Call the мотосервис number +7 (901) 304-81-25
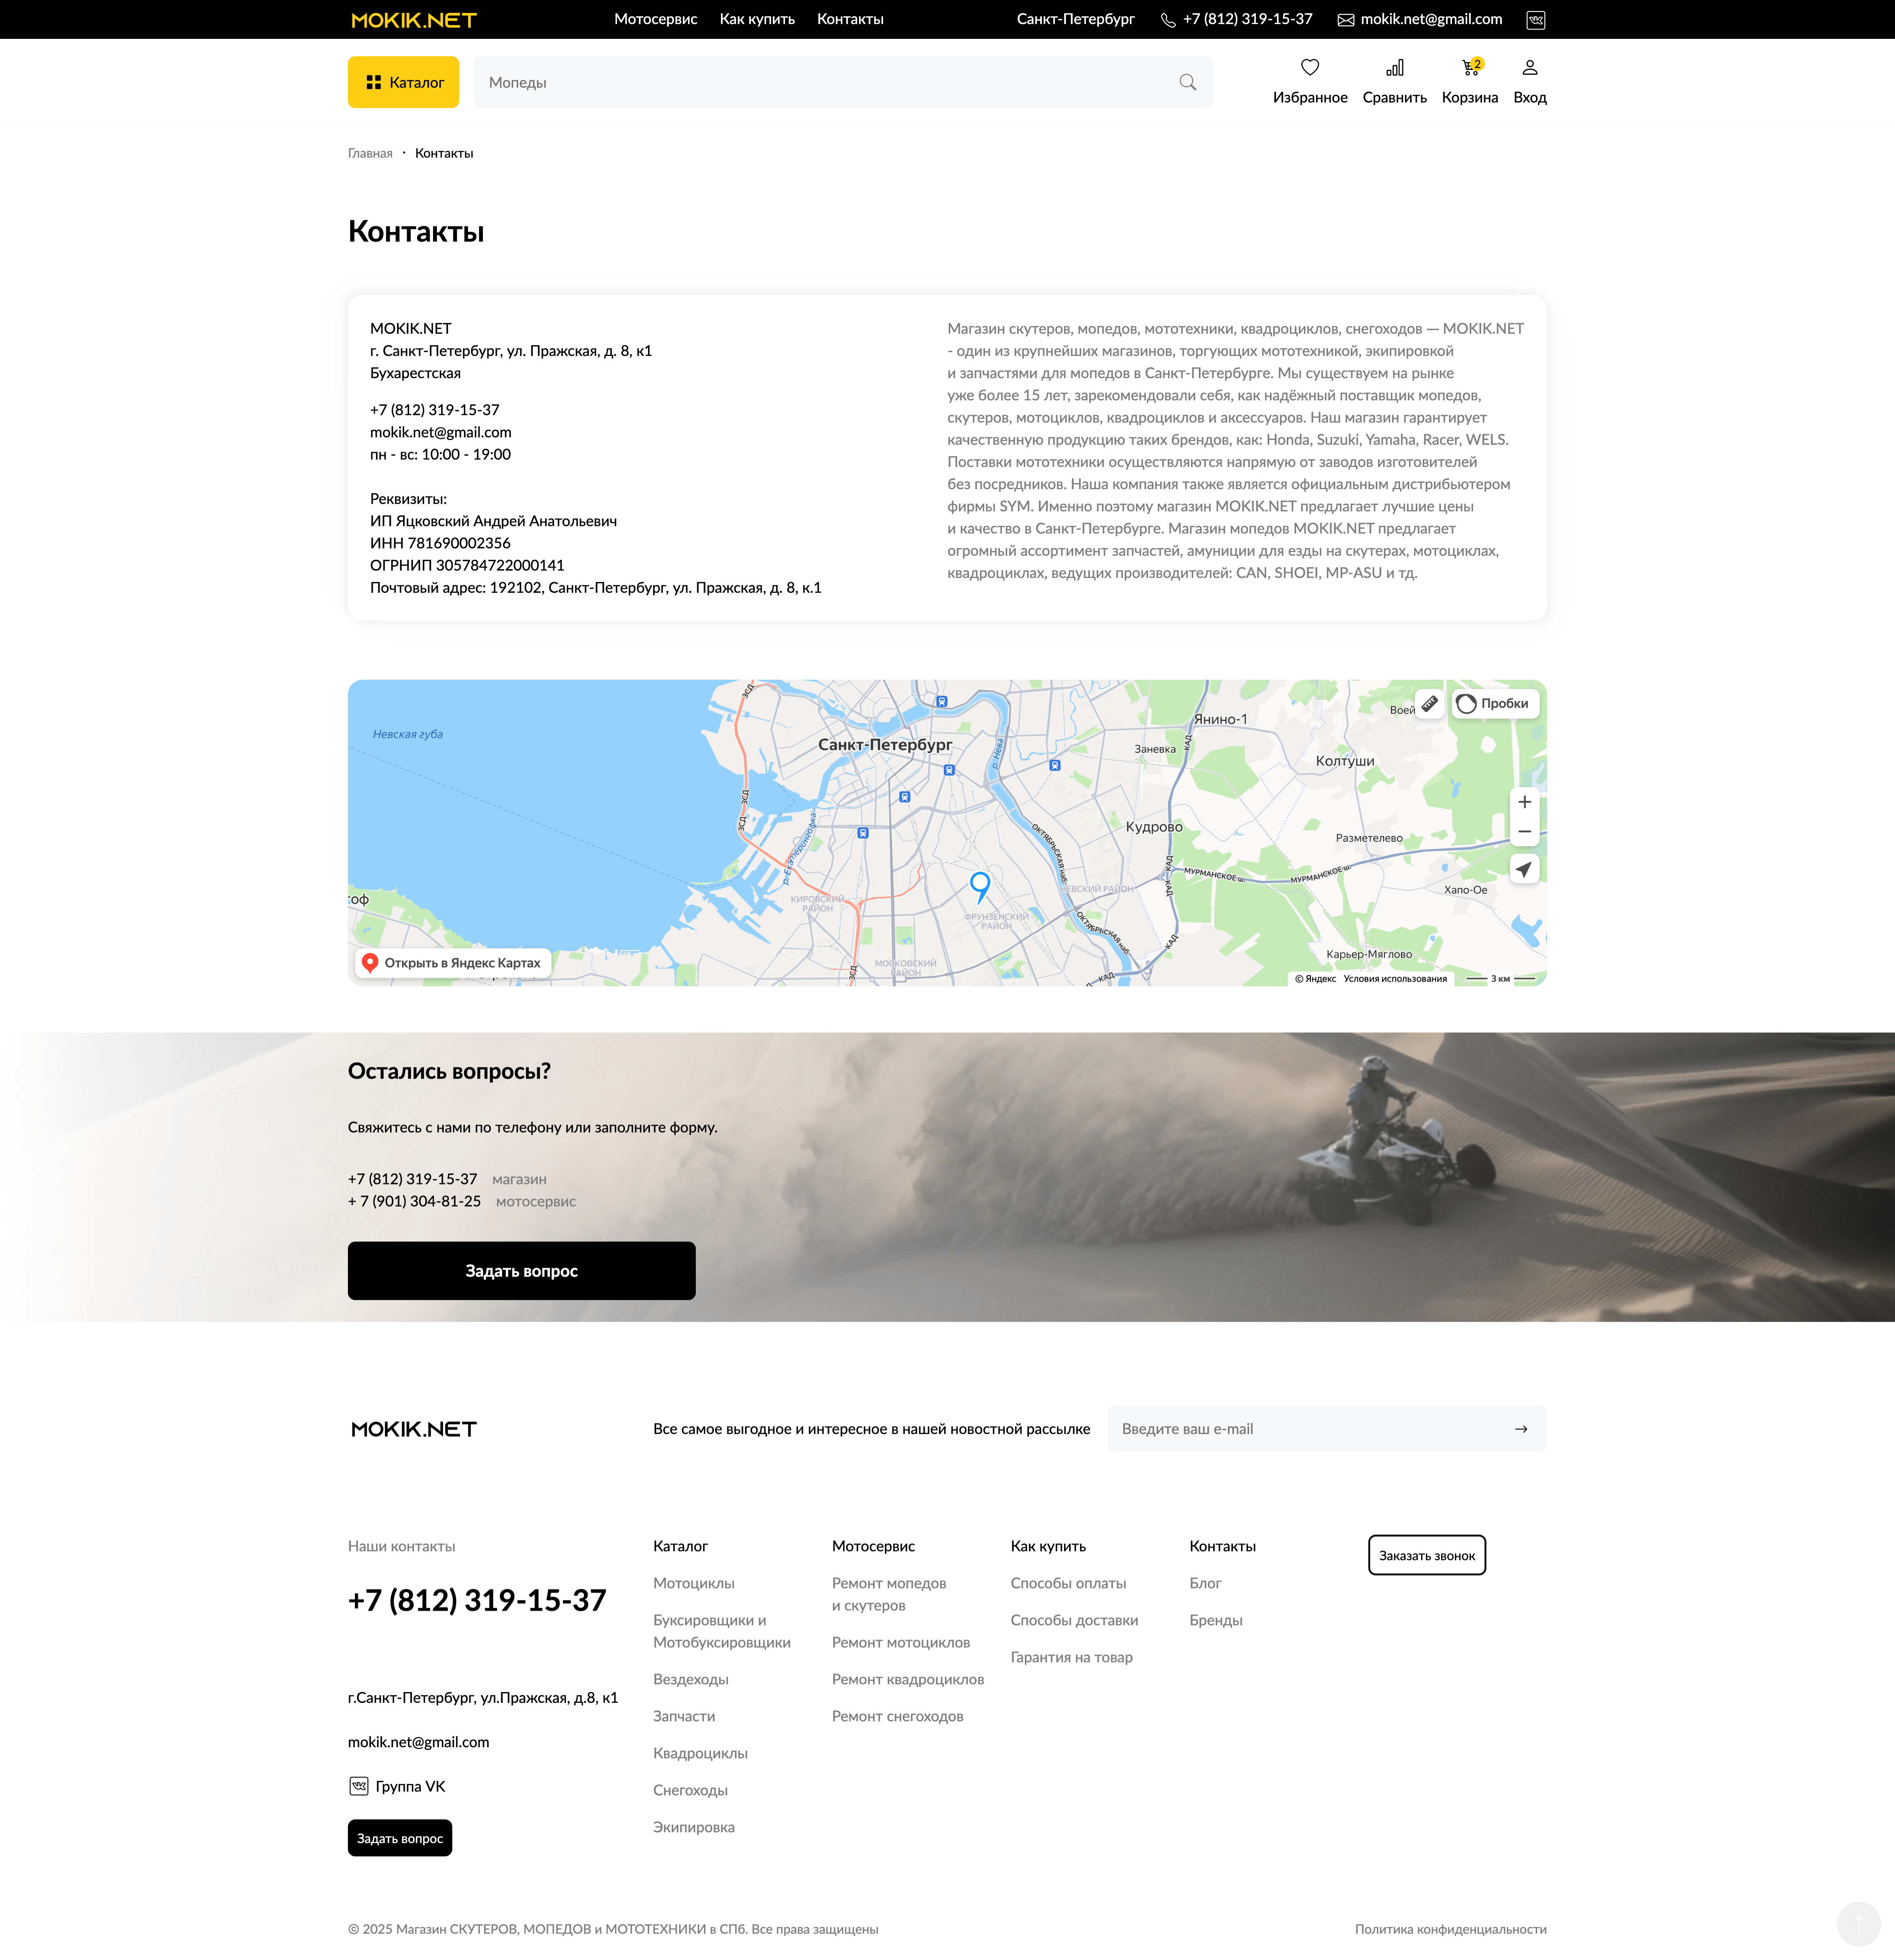 point(414,1201)
